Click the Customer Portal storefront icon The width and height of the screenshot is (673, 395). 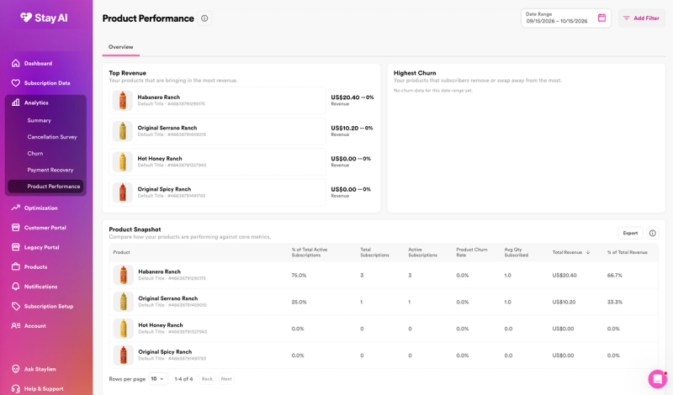point(15,227)
